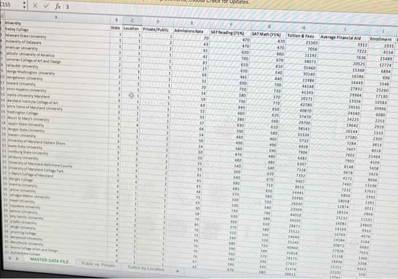The width and height of the screenshot is (398, 279).
Task: Click the Average Financial Aid header cell
Action: [x=341, y=38]
